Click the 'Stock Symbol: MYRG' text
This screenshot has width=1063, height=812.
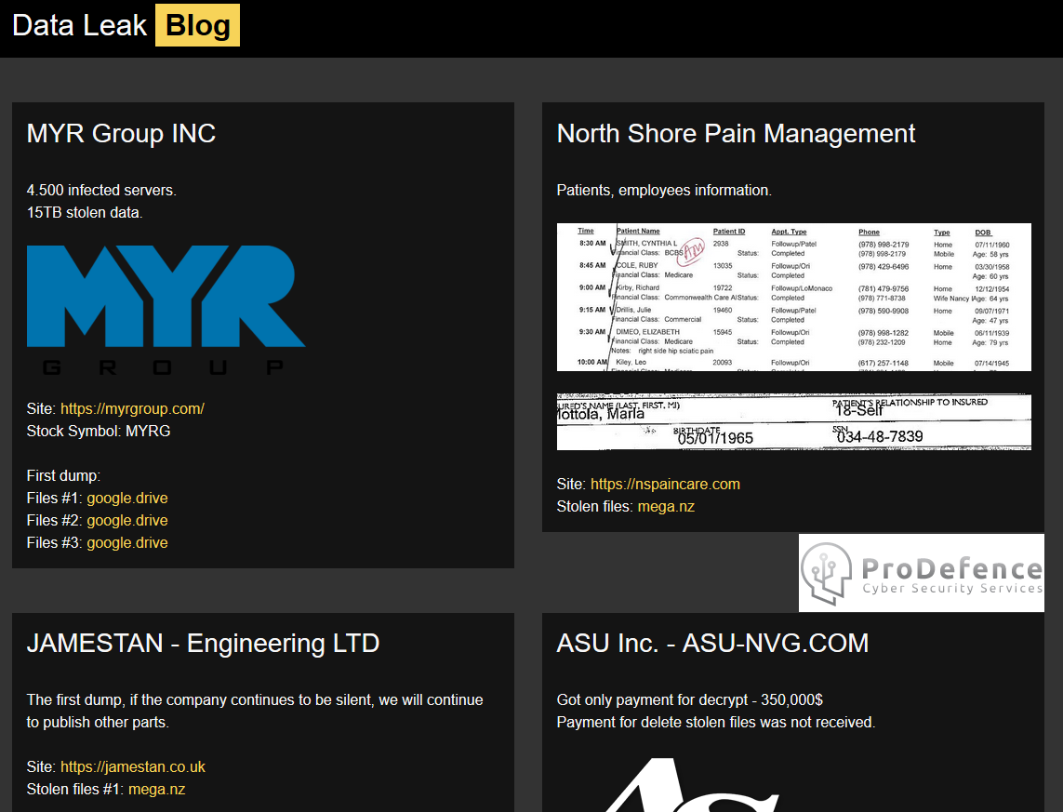click(x=99, y=431)
